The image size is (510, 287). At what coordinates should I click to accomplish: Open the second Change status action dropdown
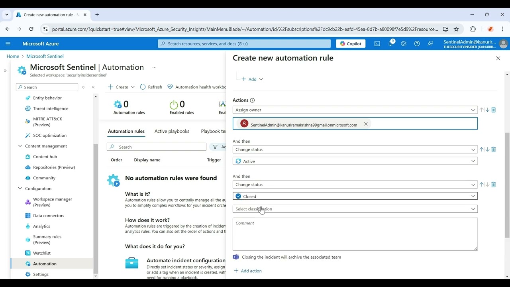(355, 185)
